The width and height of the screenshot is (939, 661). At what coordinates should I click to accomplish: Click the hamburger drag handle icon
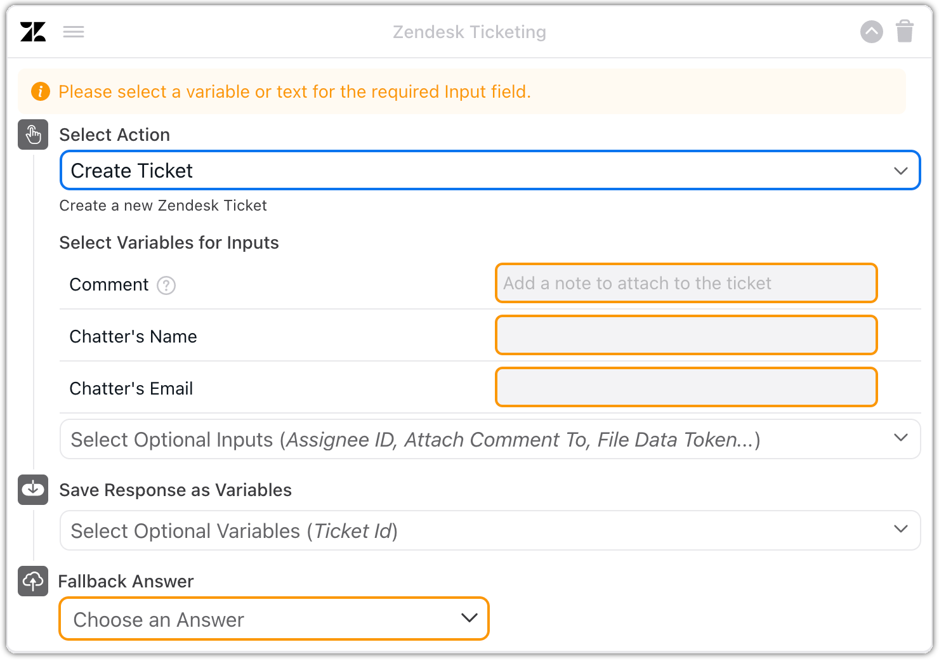point(74,32)
